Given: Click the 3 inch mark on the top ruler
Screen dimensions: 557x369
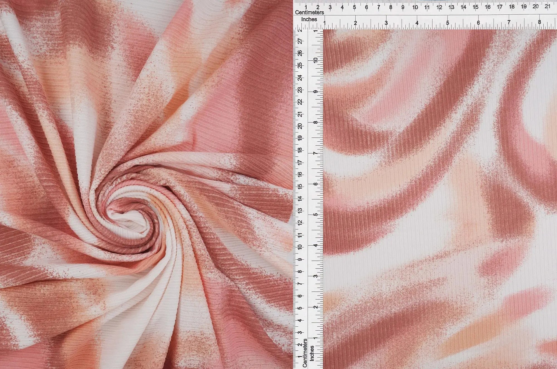Looking at the screenshot, I should coord(386,23).
